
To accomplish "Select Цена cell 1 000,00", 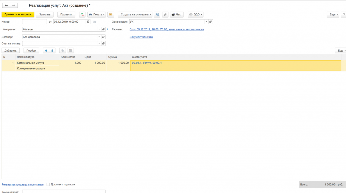I will (x=95, y=63).
